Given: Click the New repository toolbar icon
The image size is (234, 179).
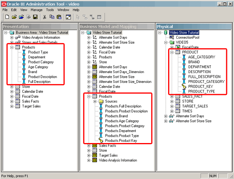Looking at the screenshot, I should (x=7, y=17).
